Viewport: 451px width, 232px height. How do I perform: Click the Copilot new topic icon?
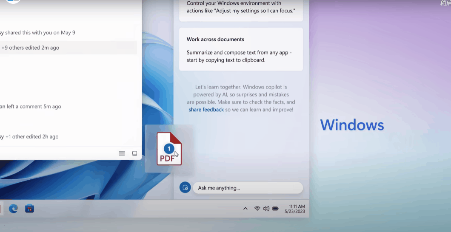coord(185,187)
